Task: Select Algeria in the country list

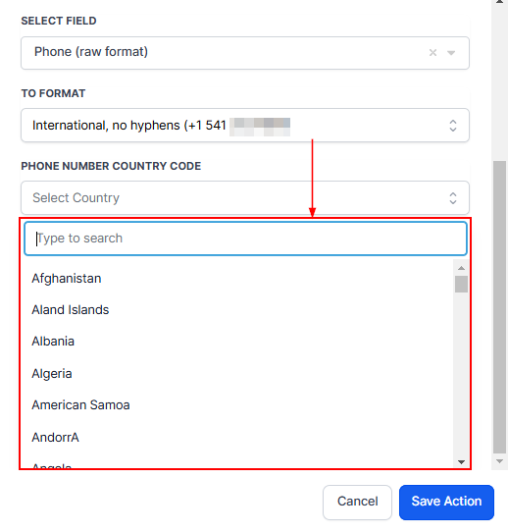Action: click(x=52, y=374)
